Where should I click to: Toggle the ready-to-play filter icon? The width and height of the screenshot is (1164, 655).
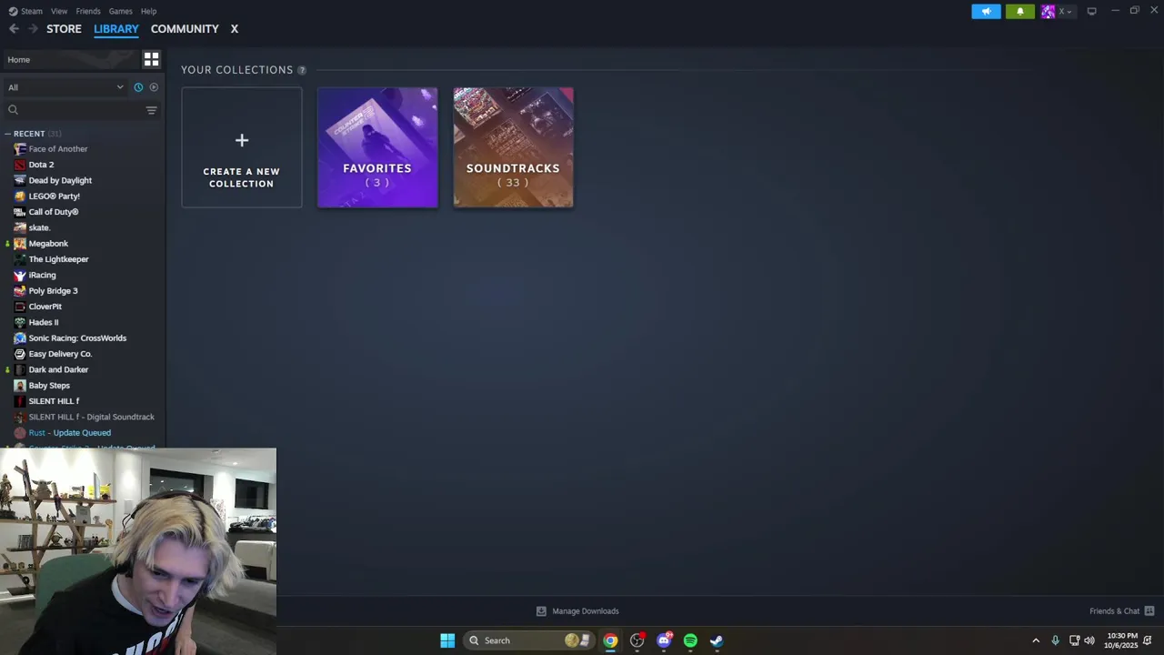tap(154, 87)
